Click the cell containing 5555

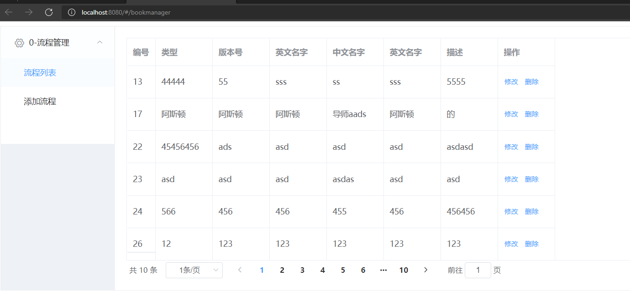pos(469,82)
